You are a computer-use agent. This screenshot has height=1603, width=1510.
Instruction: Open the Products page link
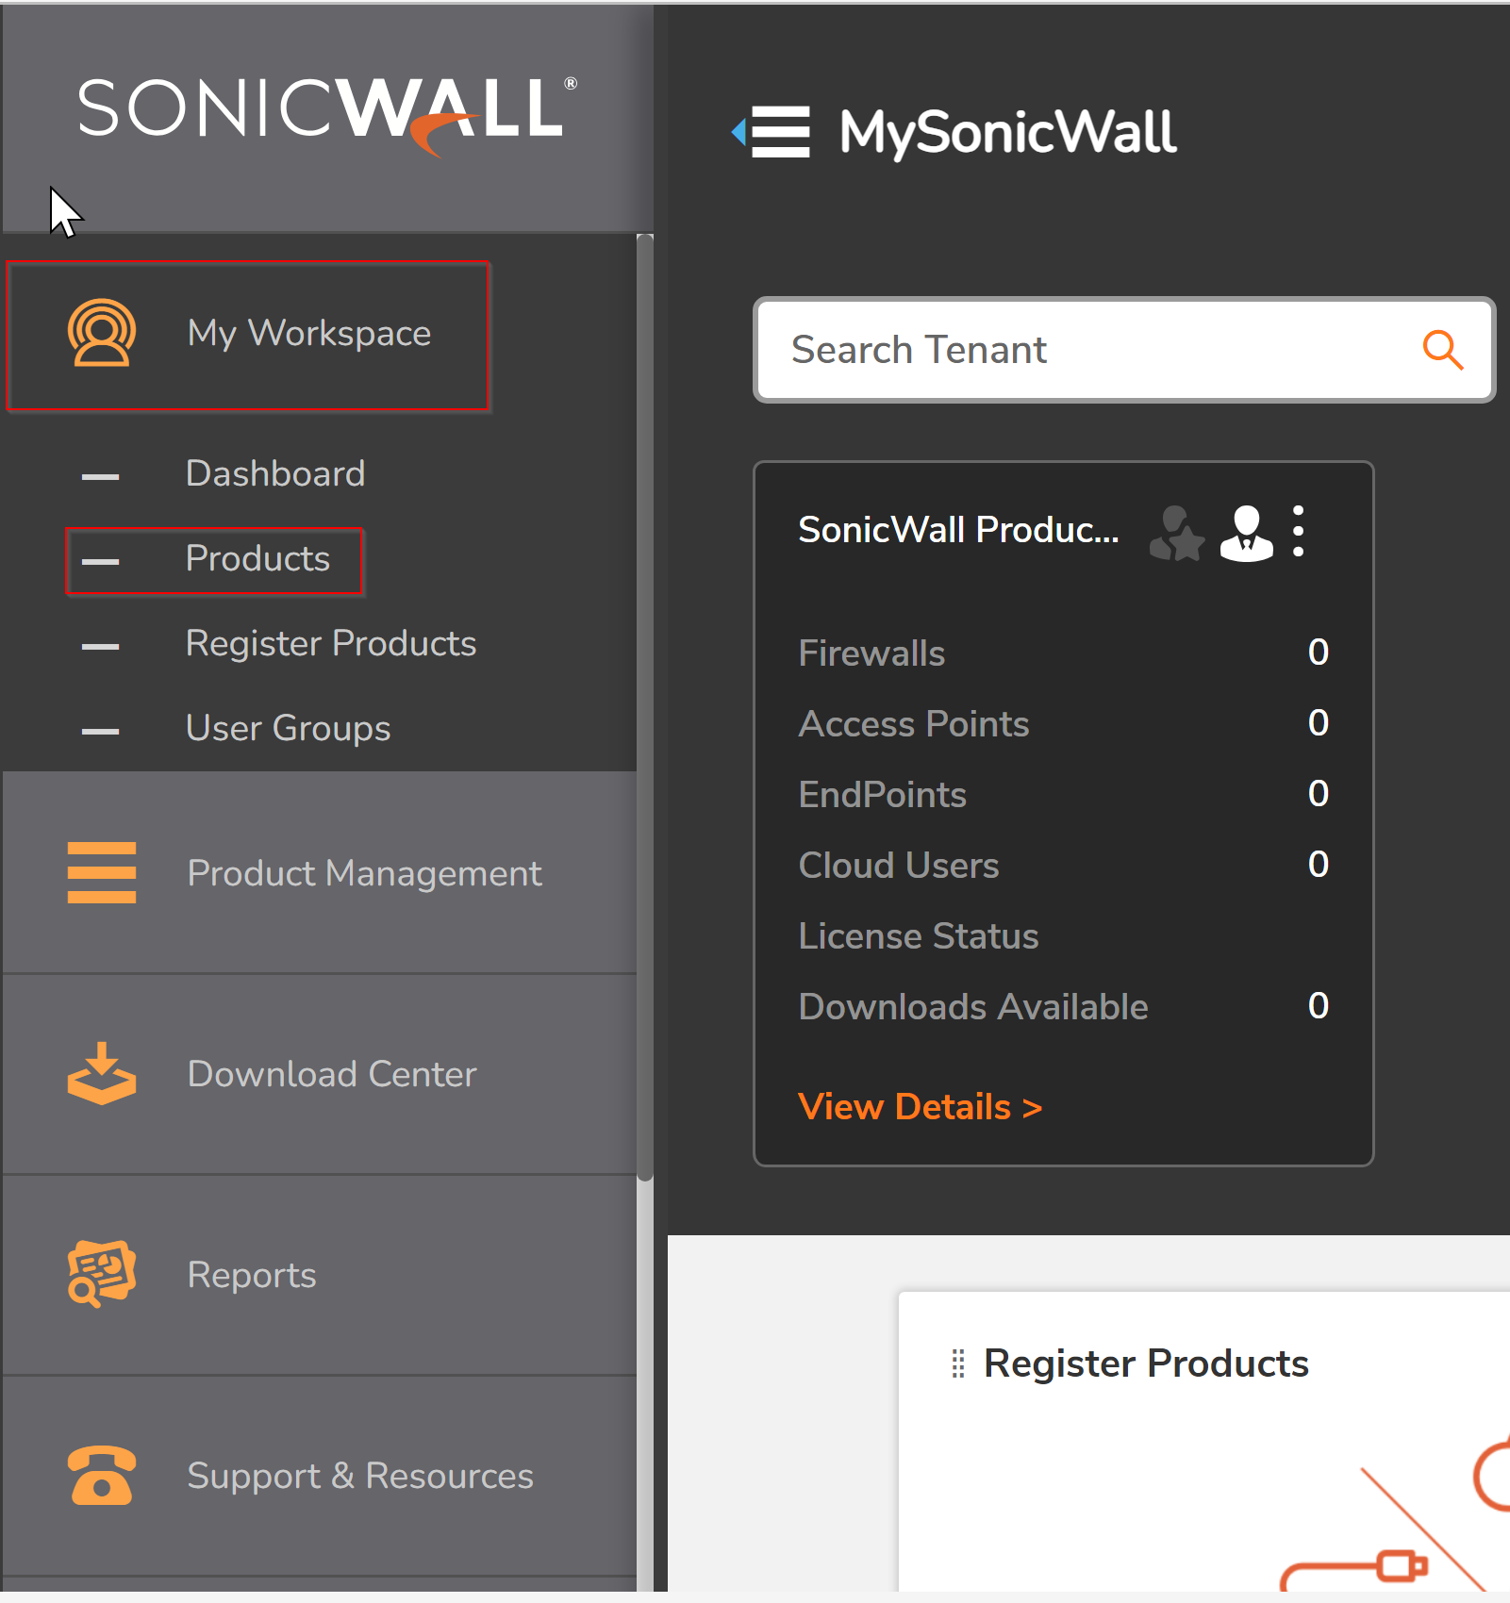pyautogui.click(x=257, y=558)
